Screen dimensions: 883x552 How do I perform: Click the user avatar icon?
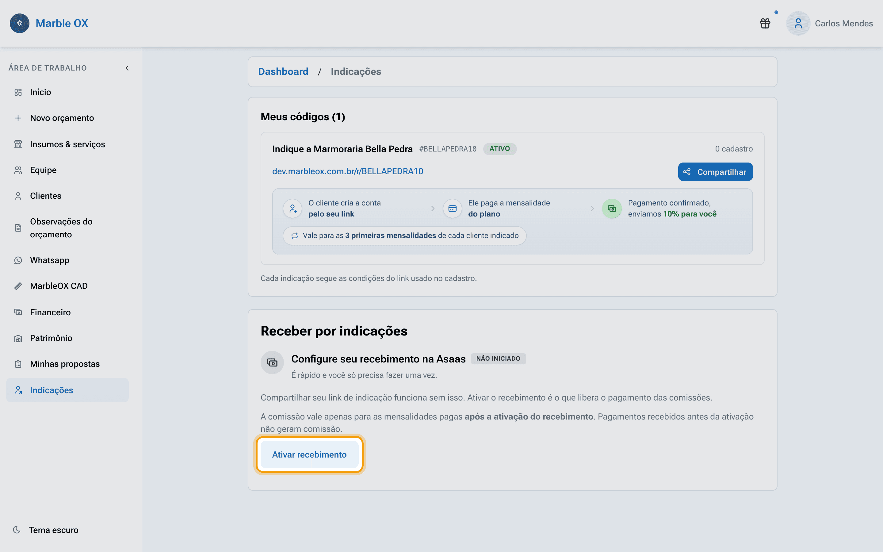[x=798, y=23]
